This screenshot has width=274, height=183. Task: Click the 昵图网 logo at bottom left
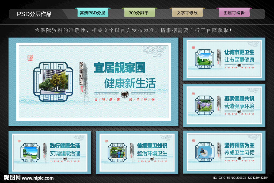point(12,177)
